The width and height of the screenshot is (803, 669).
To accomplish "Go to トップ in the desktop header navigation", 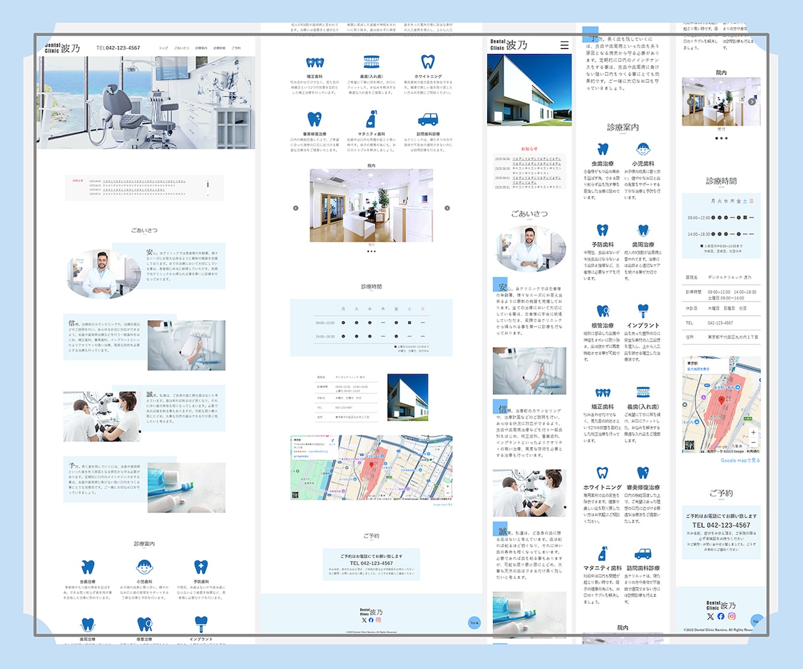I will [163, 48].
